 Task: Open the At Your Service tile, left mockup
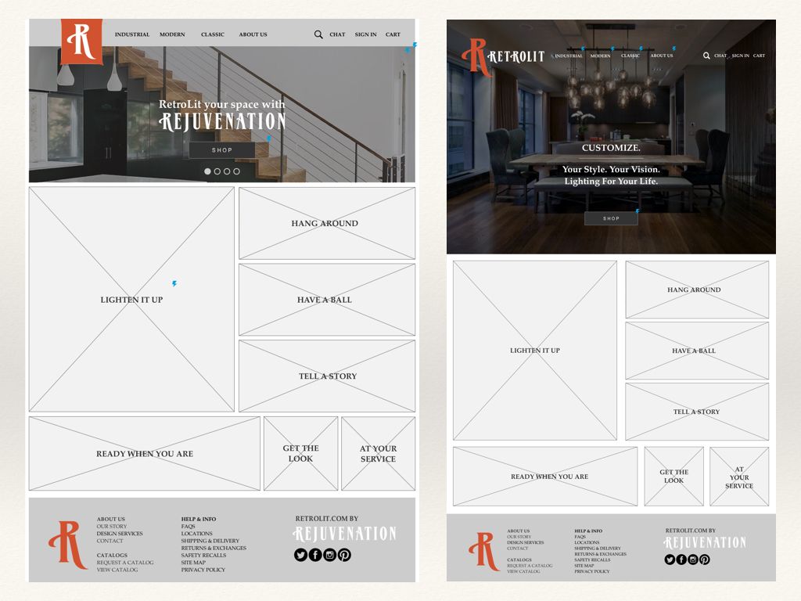(x=378, y=453)
